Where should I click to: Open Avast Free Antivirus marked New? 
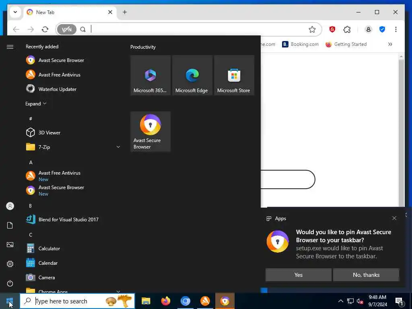point(73,176)
